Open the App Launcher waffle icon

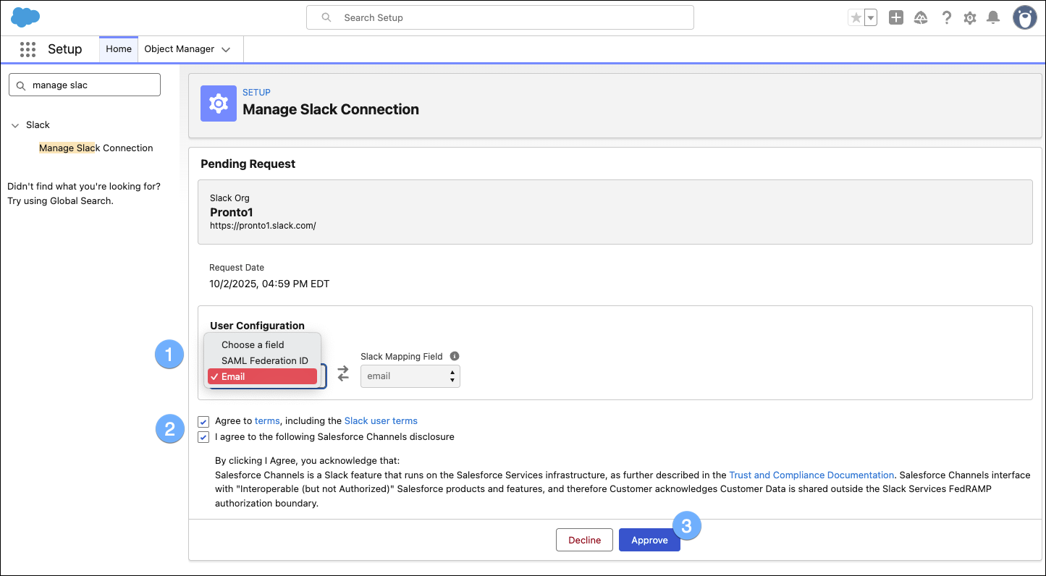click(28, 49)
